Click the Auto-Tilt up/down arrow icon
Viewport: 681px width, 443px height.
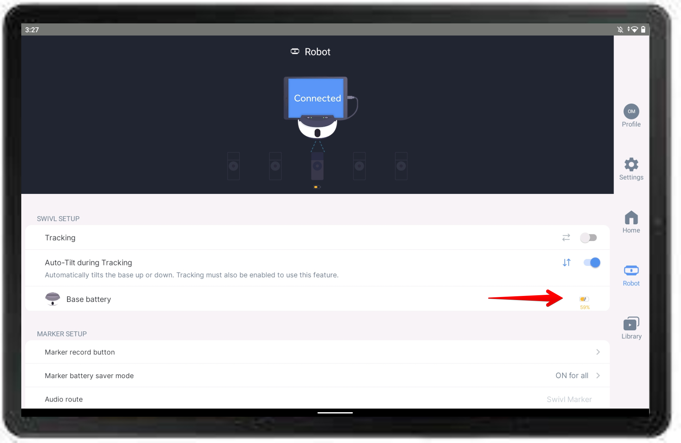click(x=566, y=262)
